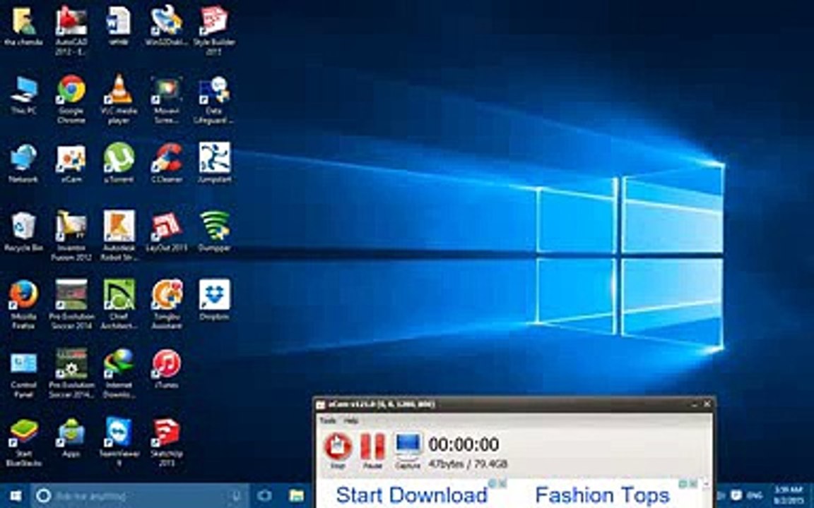Open the AutoCAD 2012 desktop shortcut
Viewport: 814px width, 508px height.
(71, 30)
